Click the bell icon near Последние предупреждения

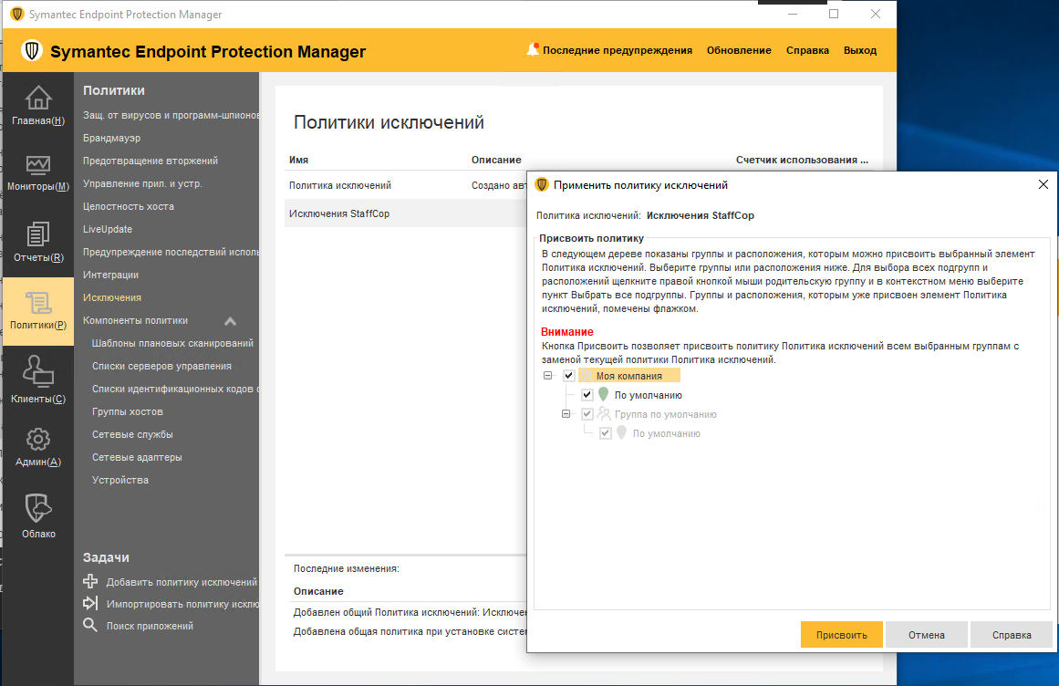(533, 49)
